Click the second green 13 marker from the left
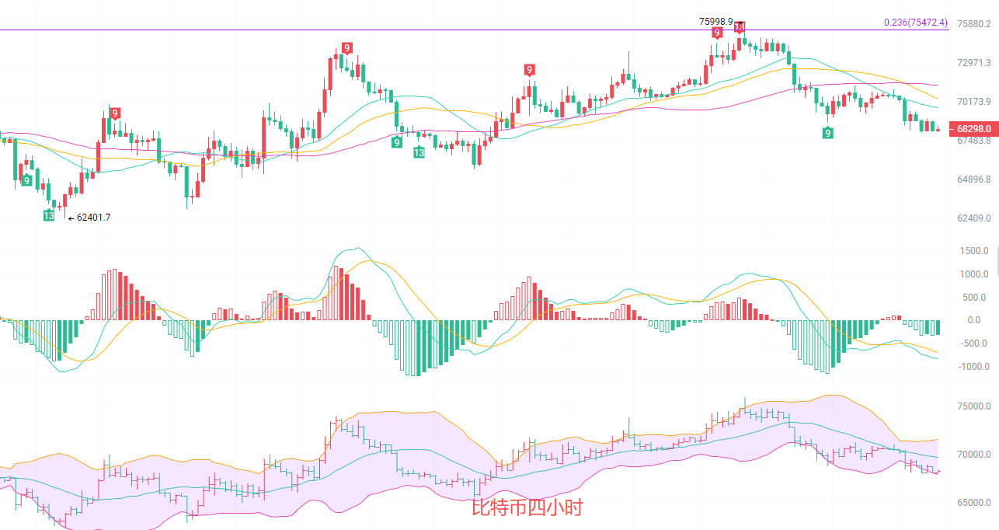 (419, 152)
